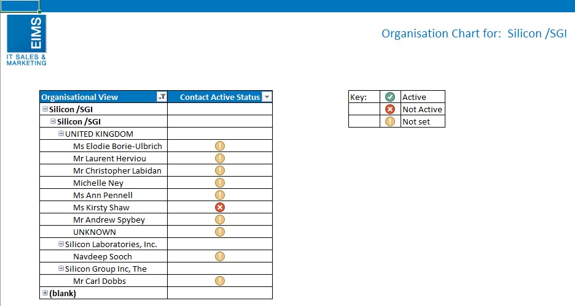
Task: Collapse the top-level Silicon /SGI group
Action: (45, 109)
